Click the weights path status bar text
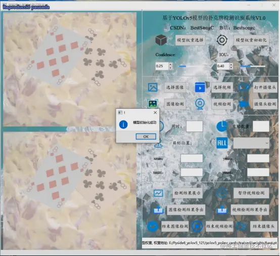 210,243
